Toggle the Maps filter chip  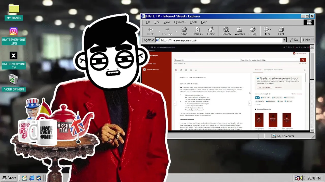click(280, 101)
